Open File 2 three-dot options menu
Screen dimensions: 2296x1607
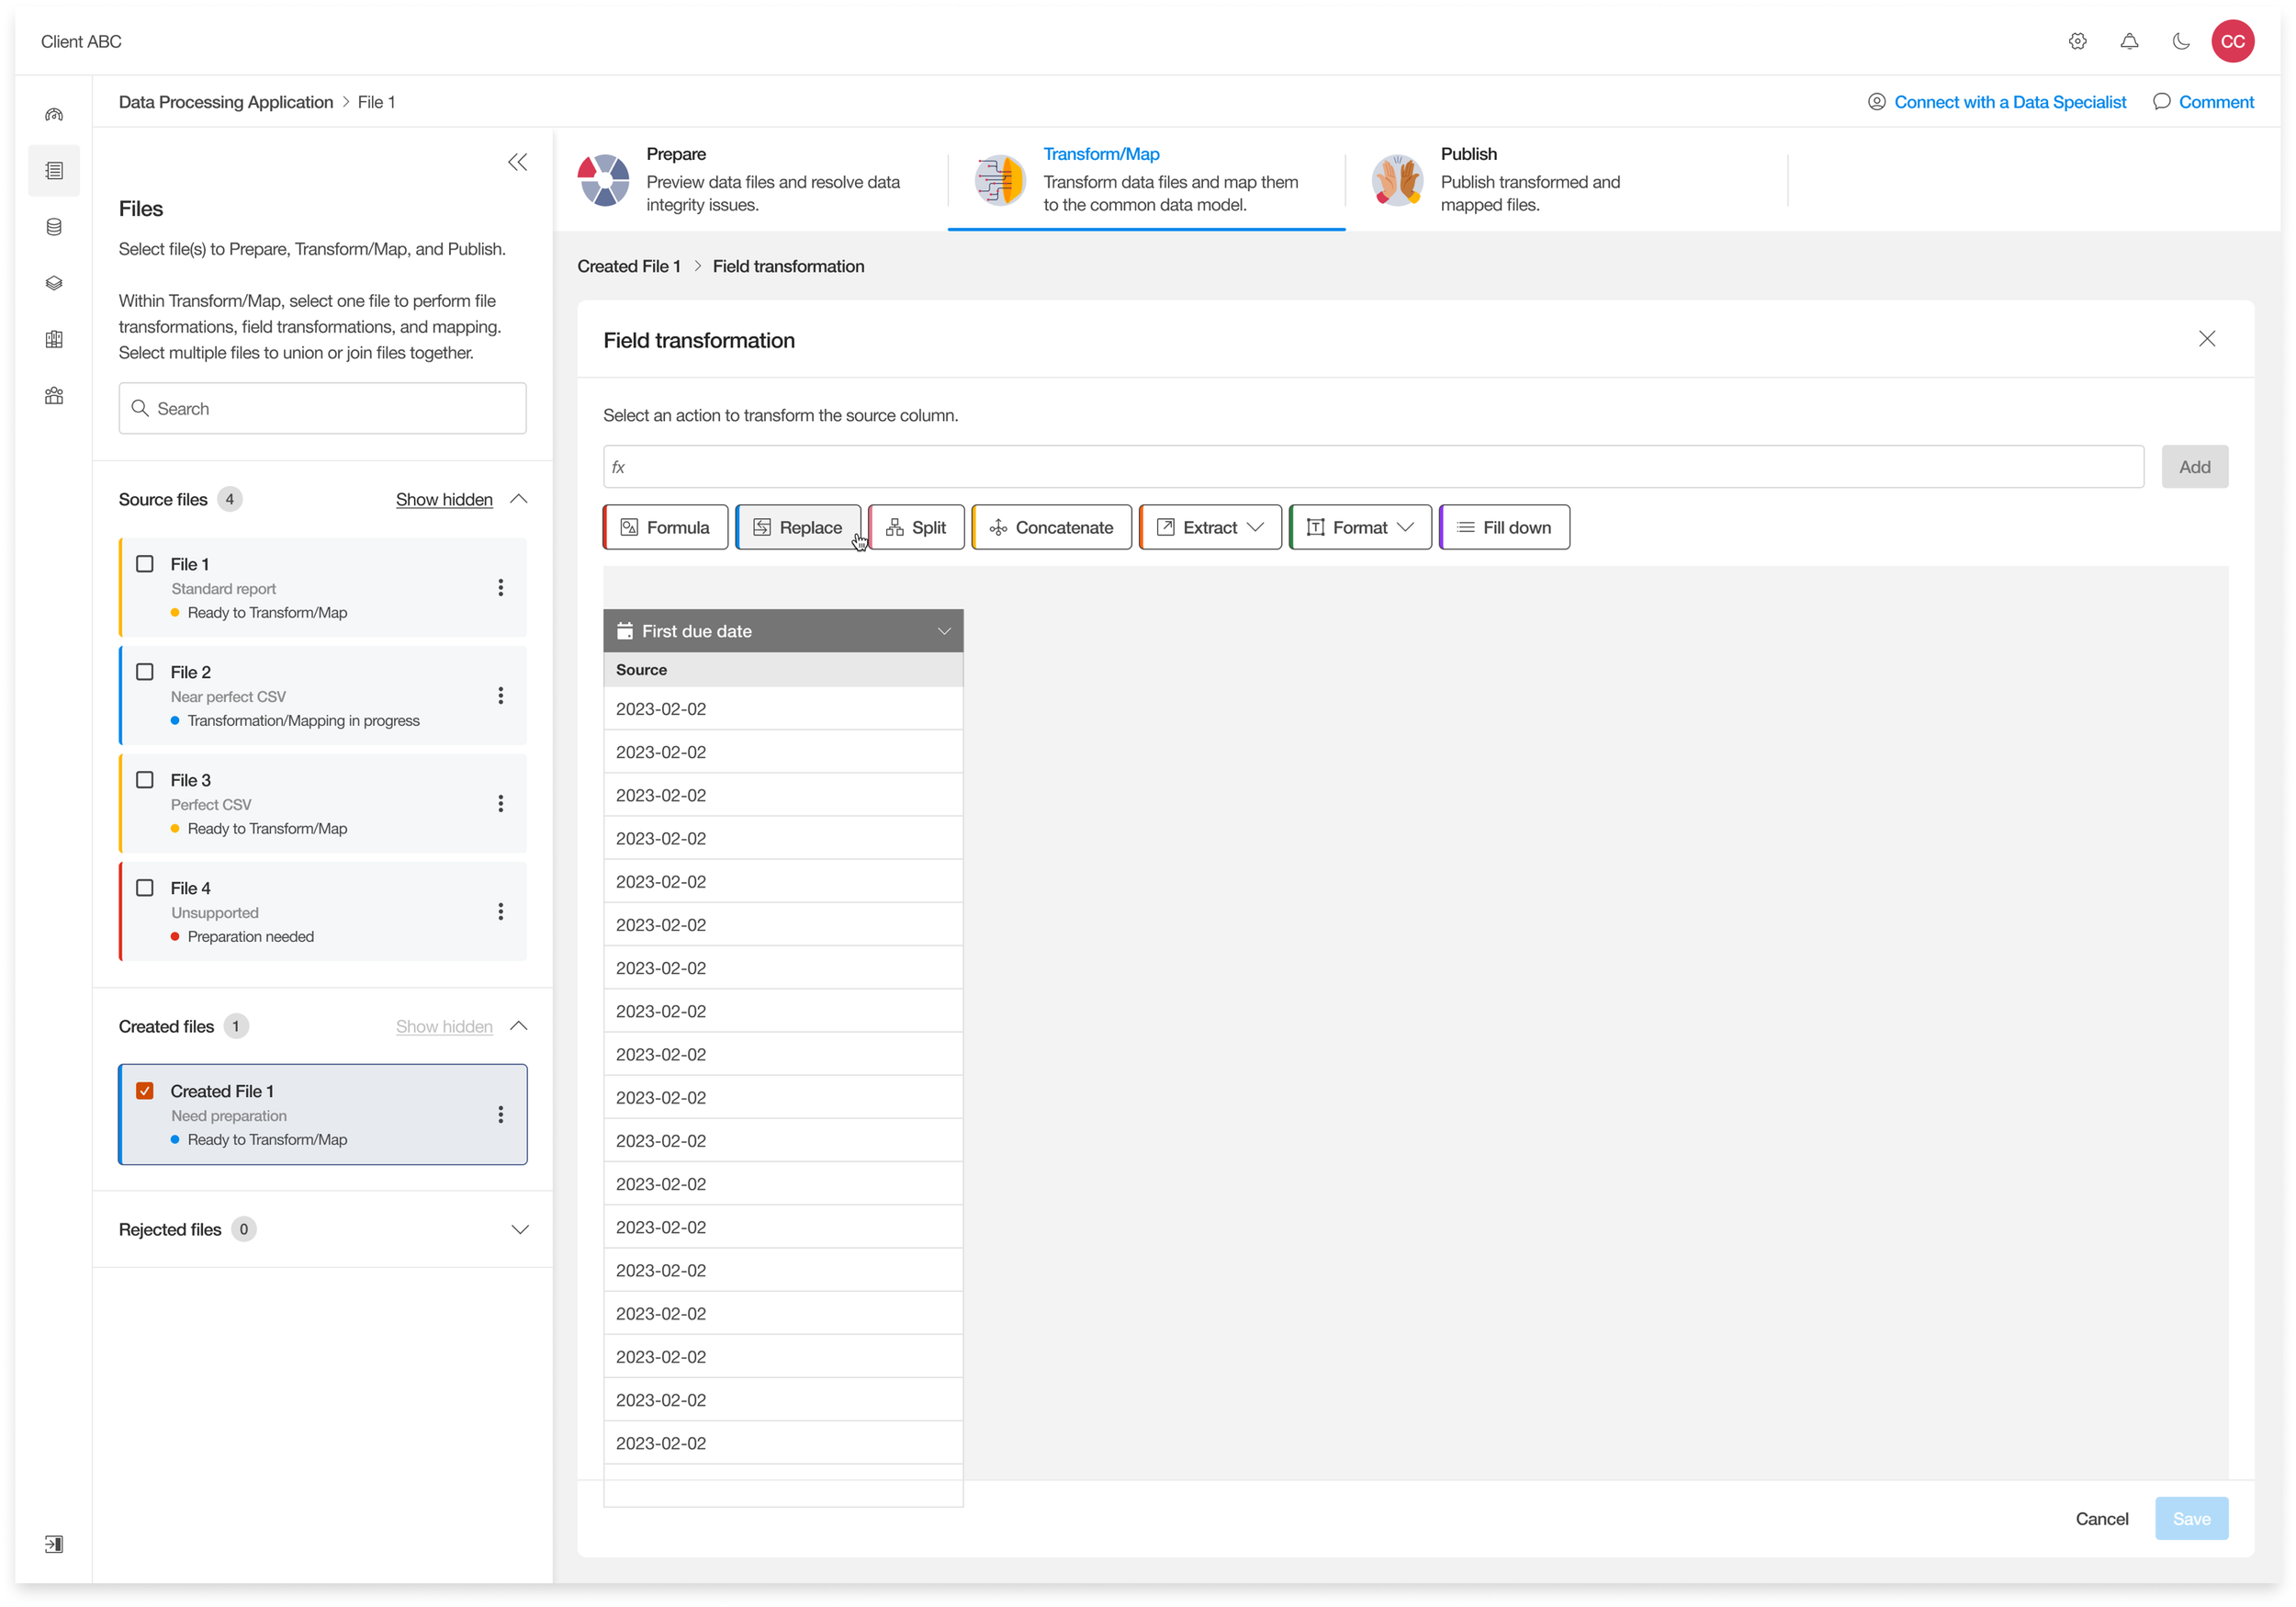(x=500, y=696)
